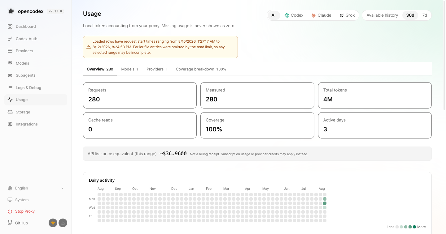This screenshot has height=234, width=446.
Task: Click the darkest legend swatch next to More
Action: [414, 227]
